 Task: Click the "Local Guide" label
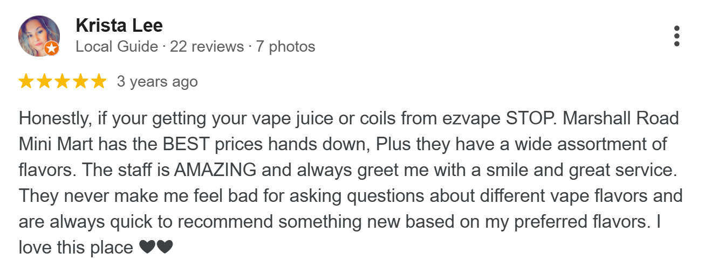117,47
